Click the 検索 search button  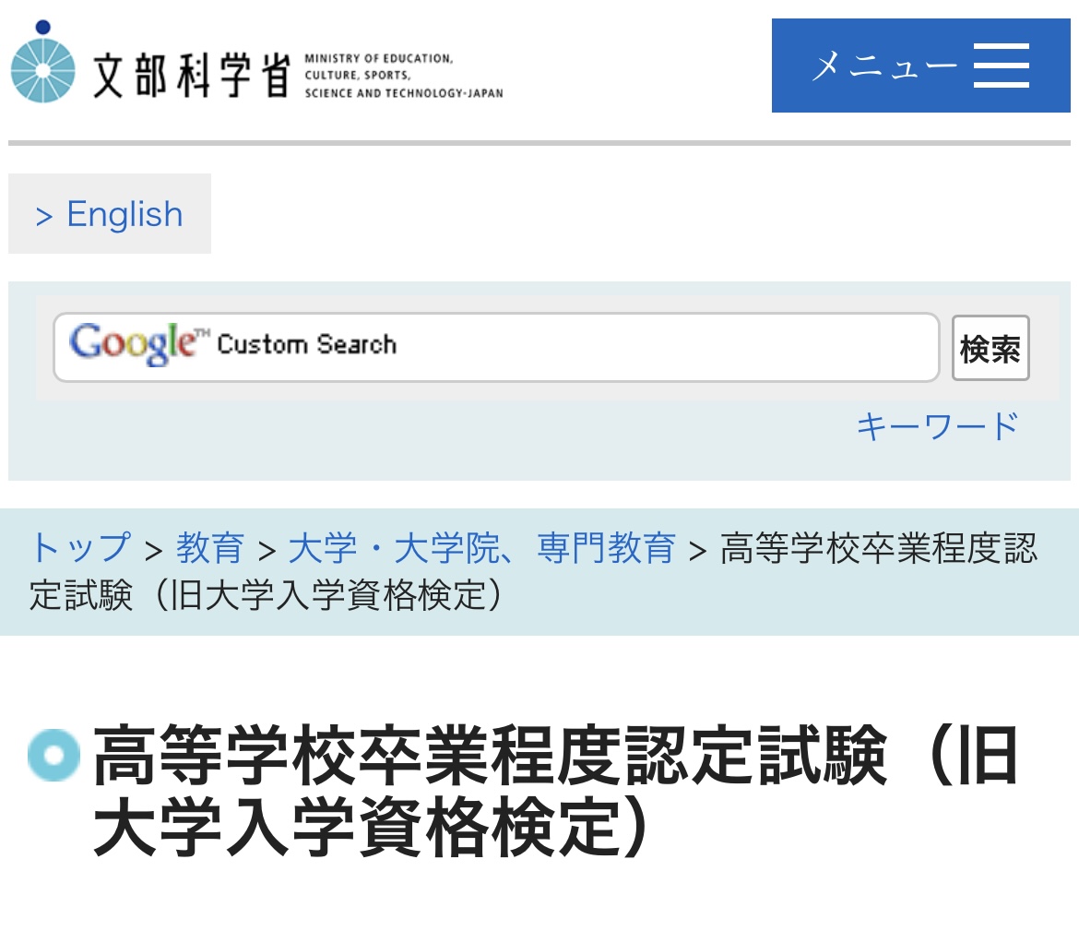click(x=990, y=348)
